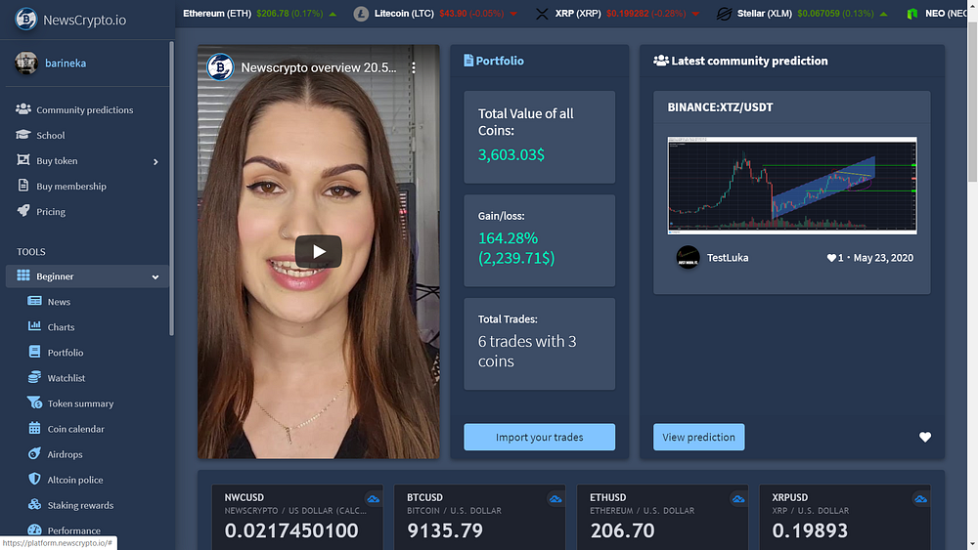Click the Pricing rocket icon
The width and height of the screenshot is (978, 550).
tap(23, 211)
